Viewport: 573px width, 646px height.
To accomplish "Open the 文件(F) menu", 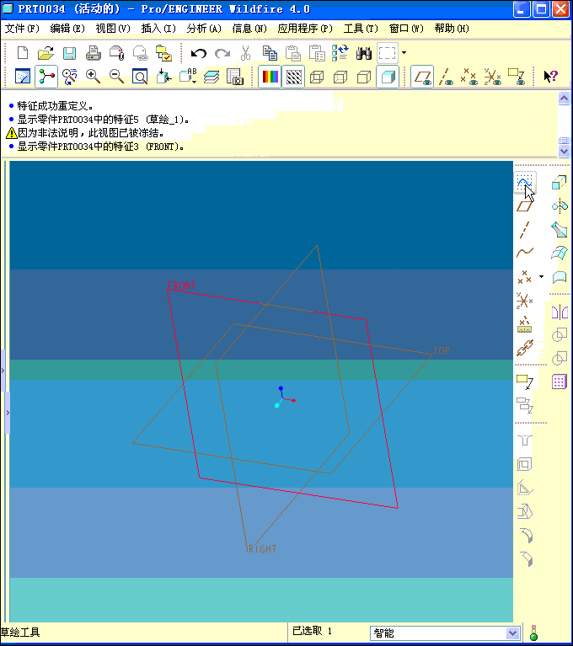I will tap(22, 28).
